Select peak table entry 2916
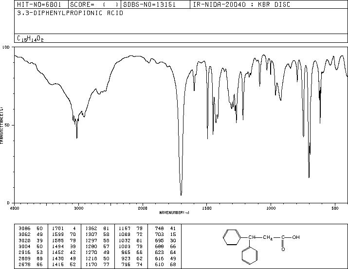 coord(31,252)
